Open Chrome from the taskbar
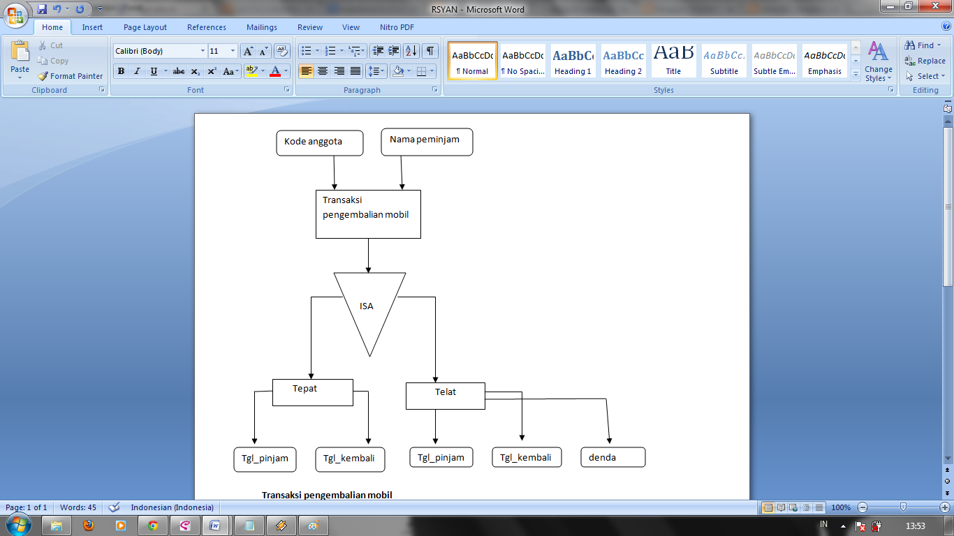Image resolution: width=954 pixels, height=536 pixels. click(152, 525)
